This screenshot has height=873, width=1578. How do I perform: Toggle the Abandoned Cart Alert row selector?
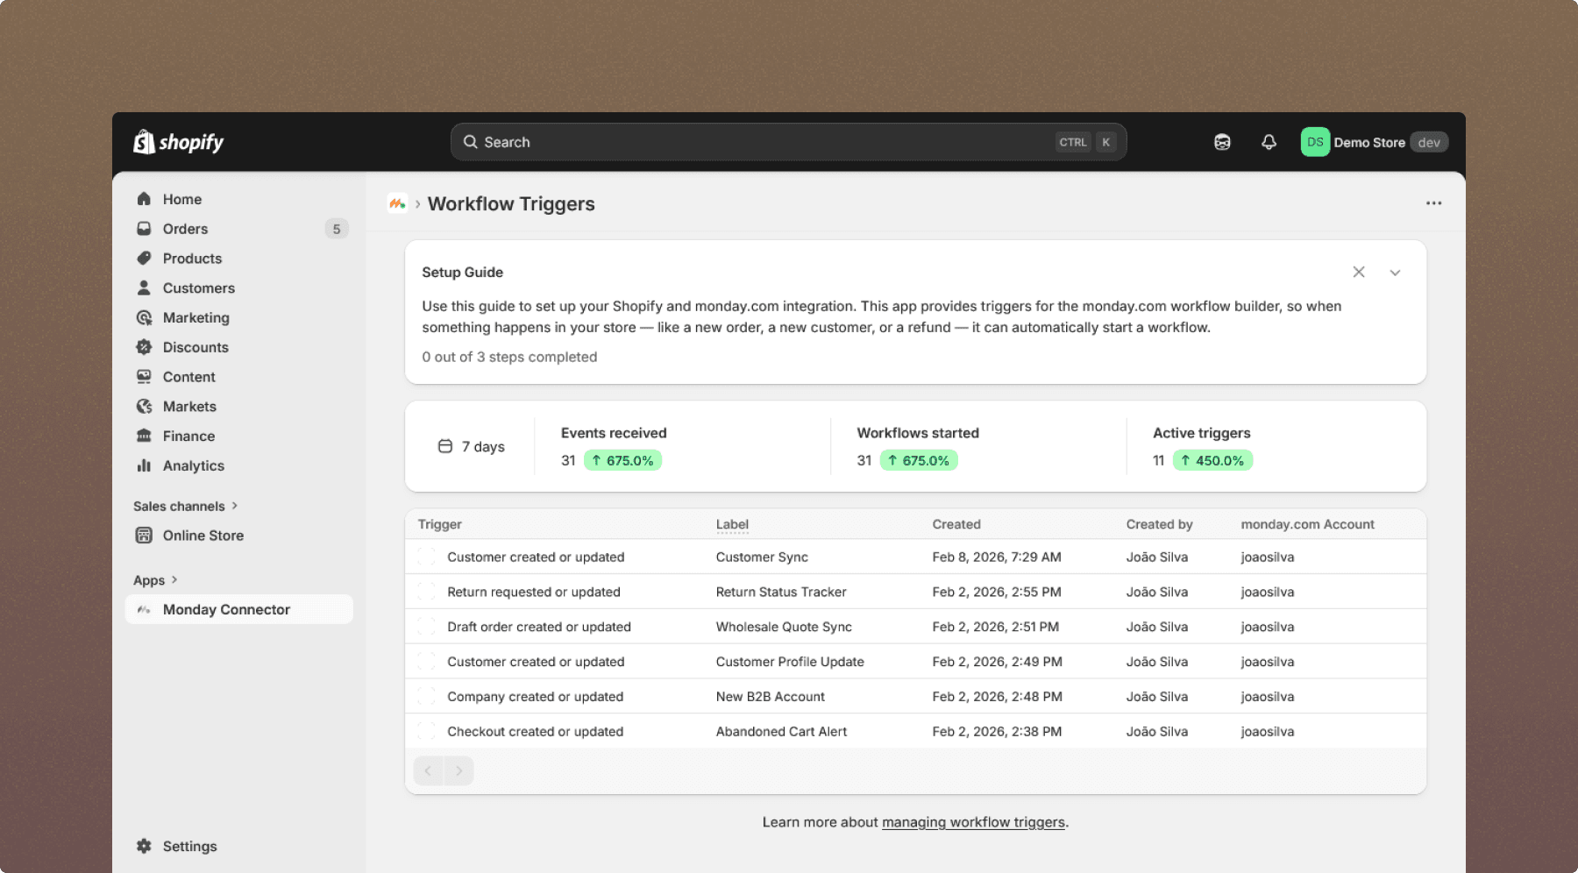(426, 731)
